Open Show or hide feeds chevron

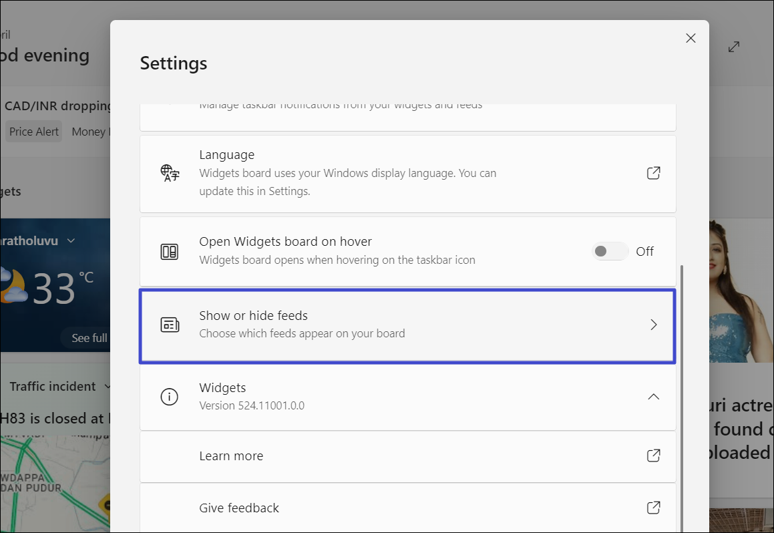click(x=653, y=325)
